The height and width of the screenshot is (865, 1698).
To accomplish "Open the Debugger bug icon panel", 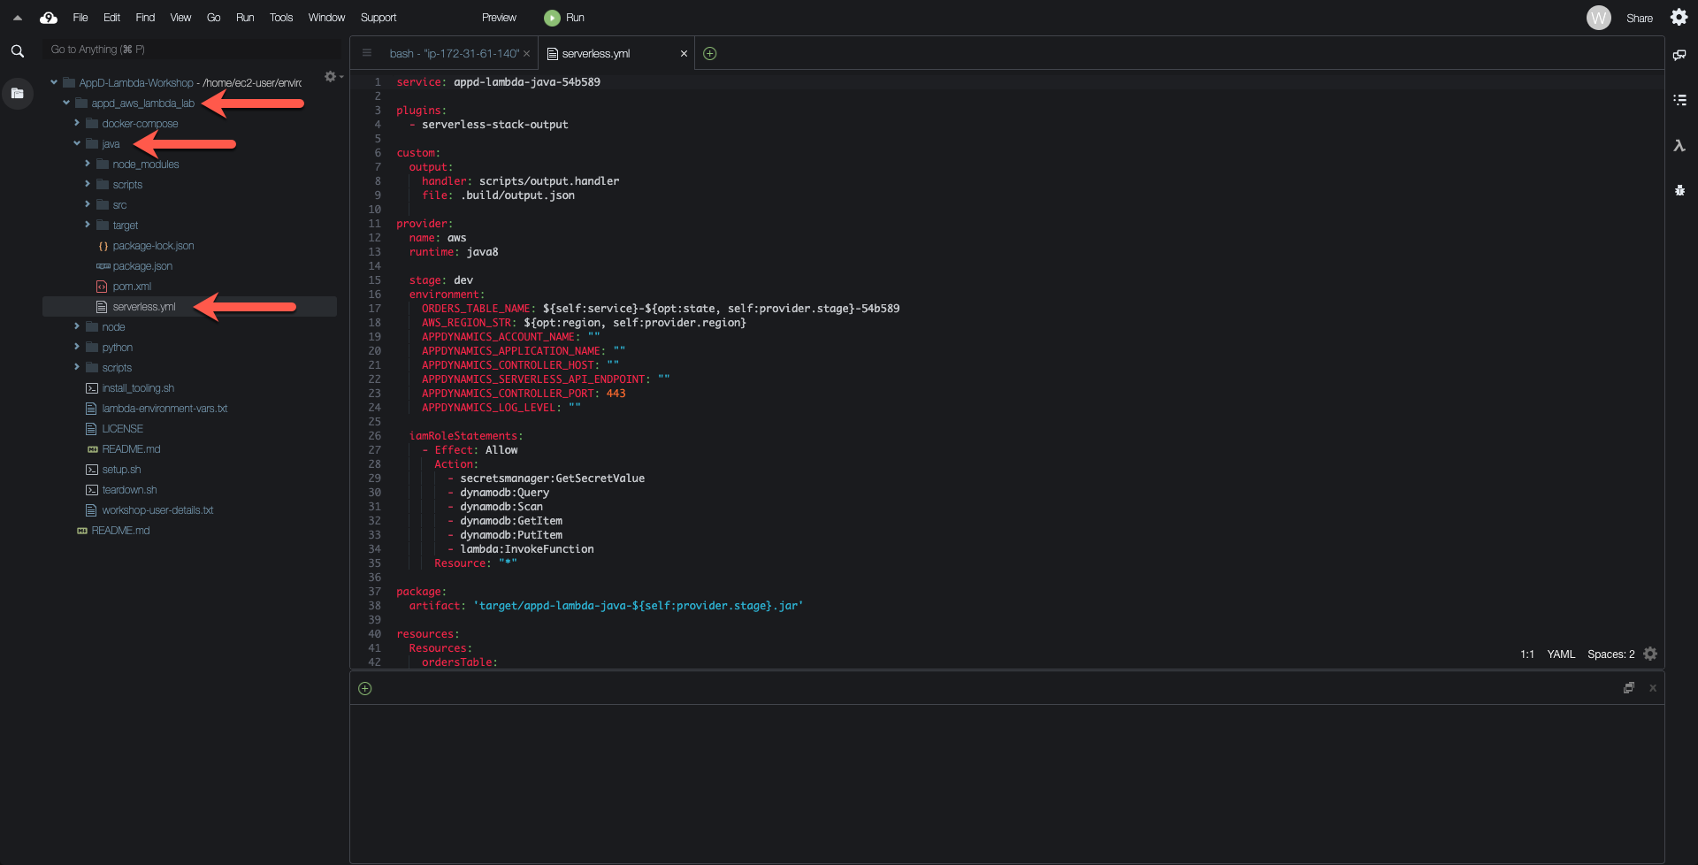I will tap(1679, 190).
